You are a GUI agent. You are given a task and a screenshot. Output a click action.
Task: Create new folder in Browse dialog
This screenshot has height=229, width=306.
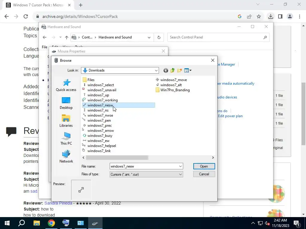[x=180, y=70]
